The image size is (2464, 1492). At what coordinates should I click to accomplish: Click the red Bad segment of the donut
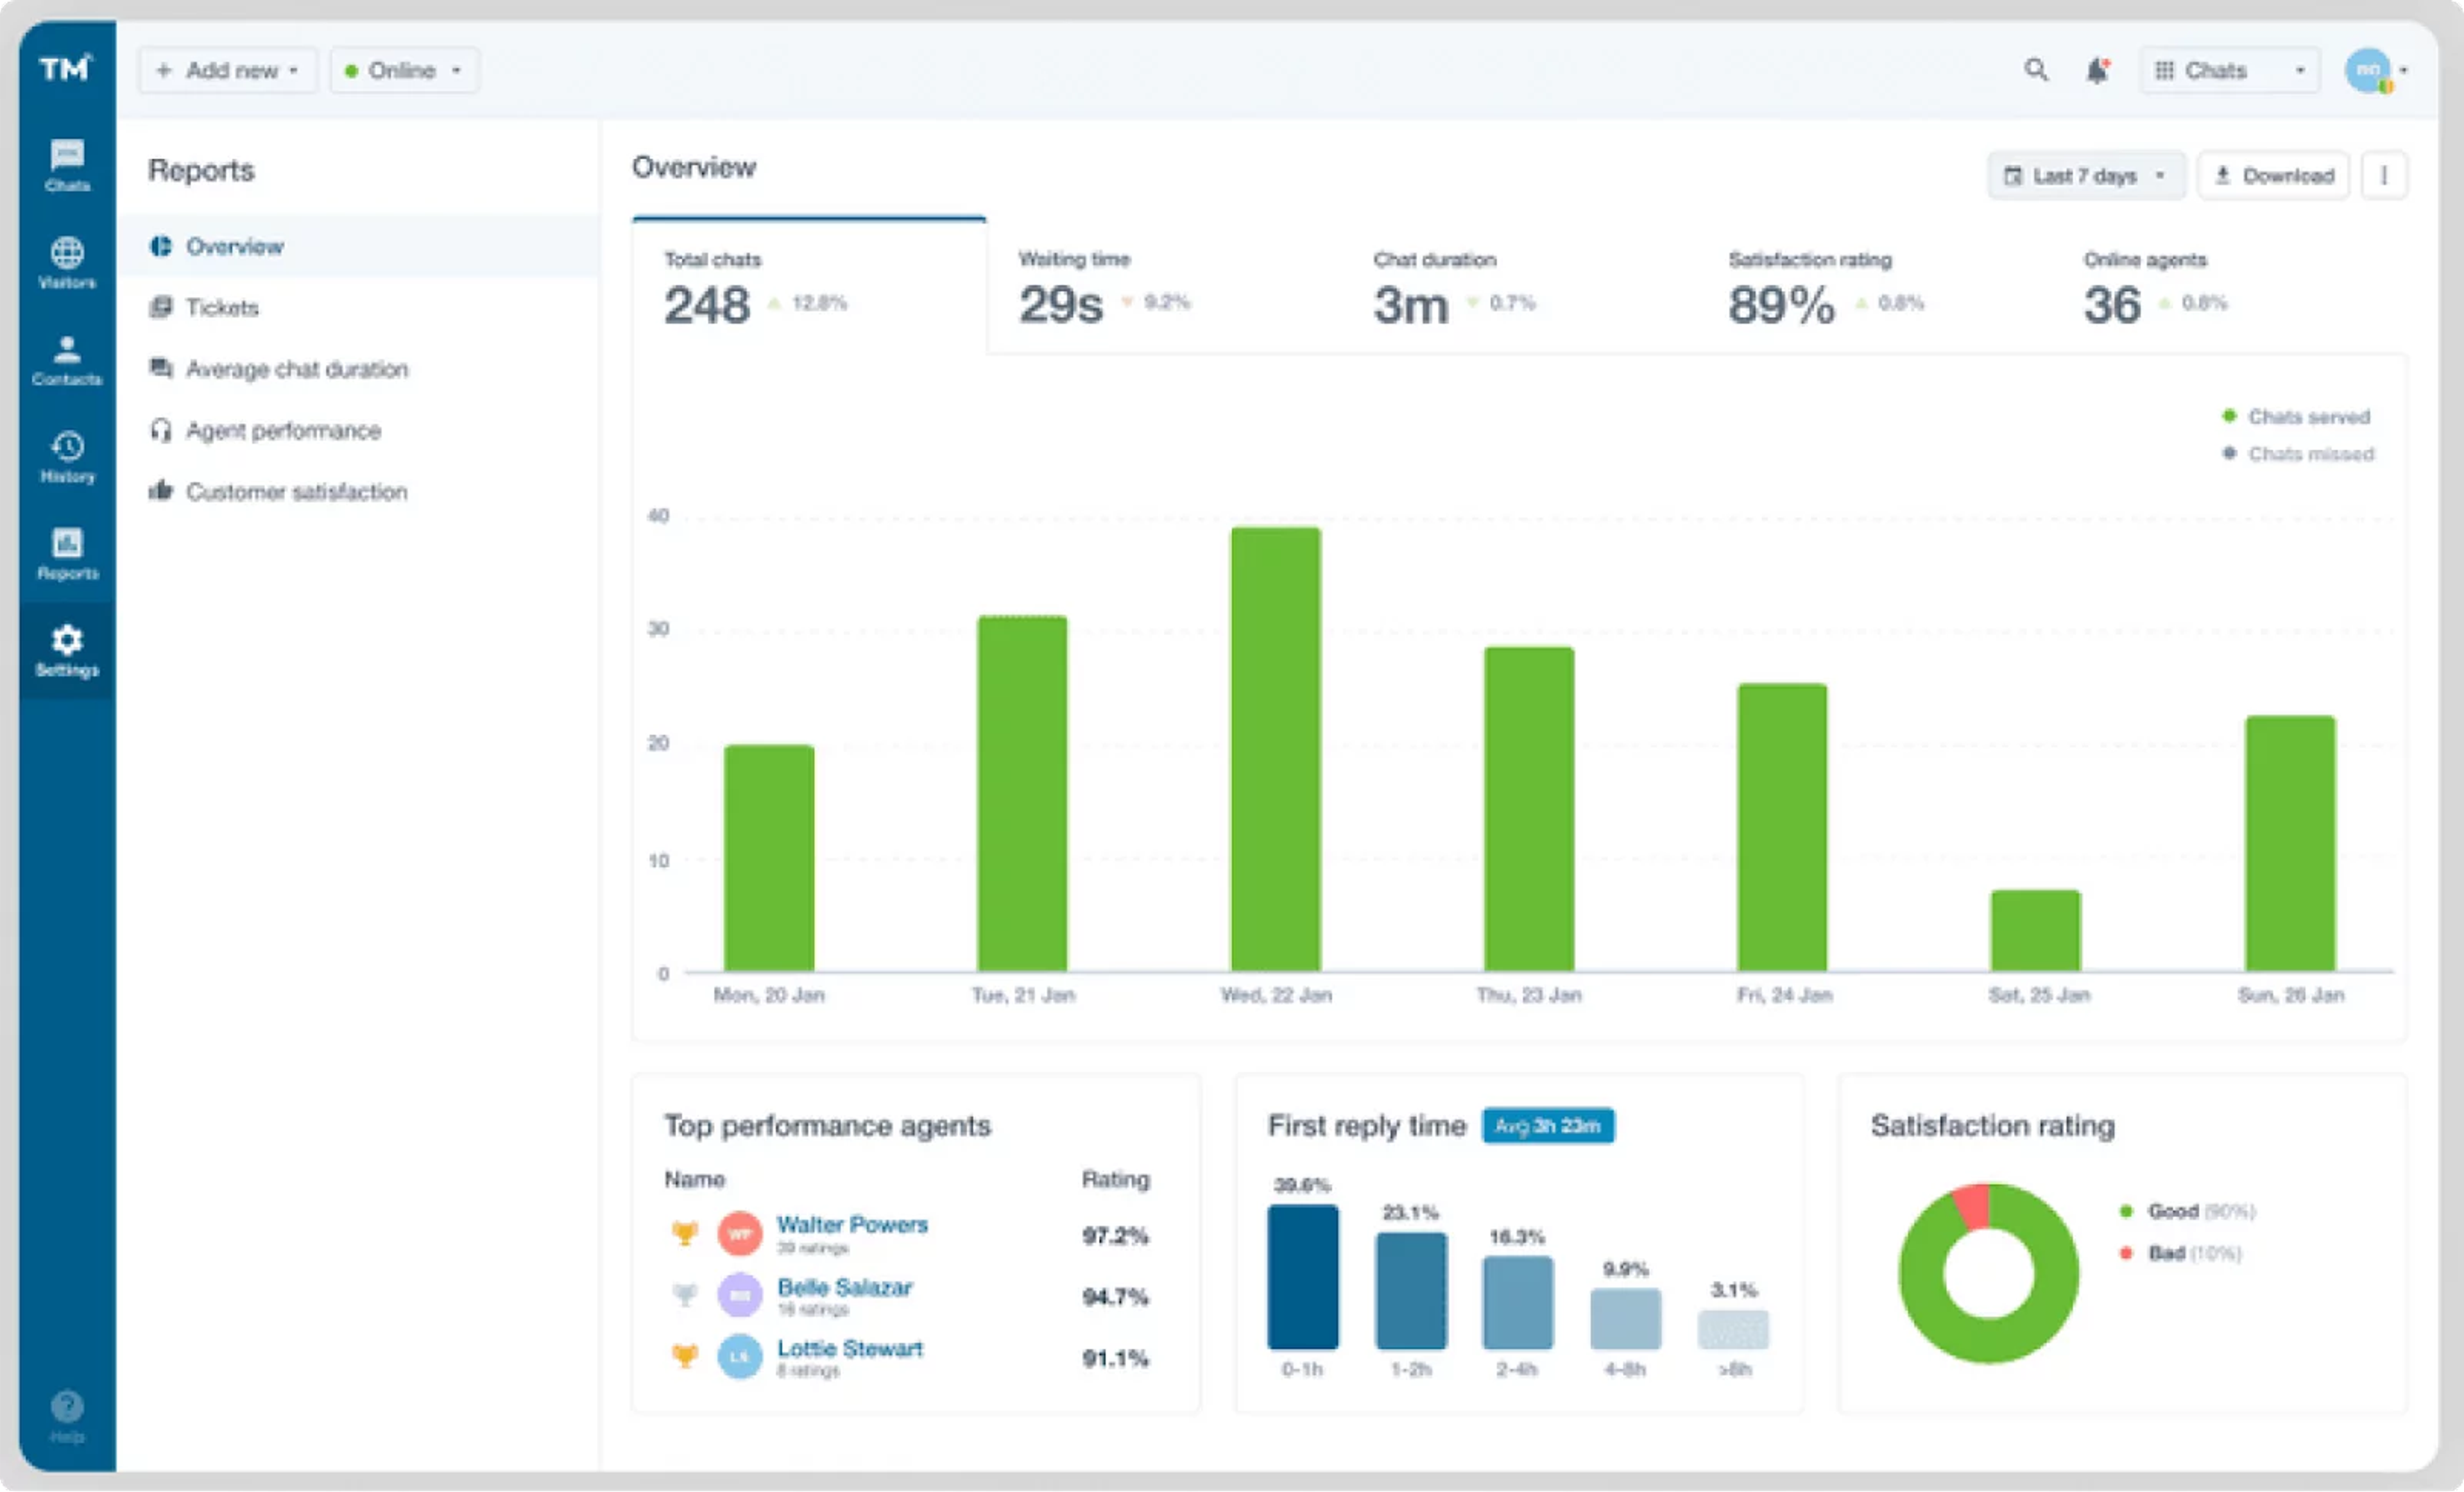(x=1973, y=1206)
